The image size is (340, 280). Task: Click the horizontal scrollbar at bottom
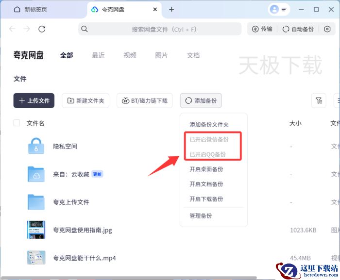tap(129, 278)
